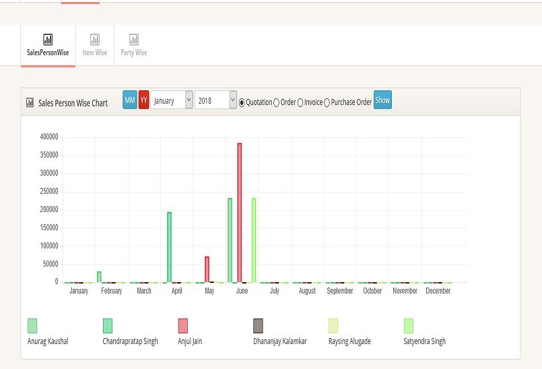
Task: Select the Purchase Order radio button
Action: click(x=327, y=102)
